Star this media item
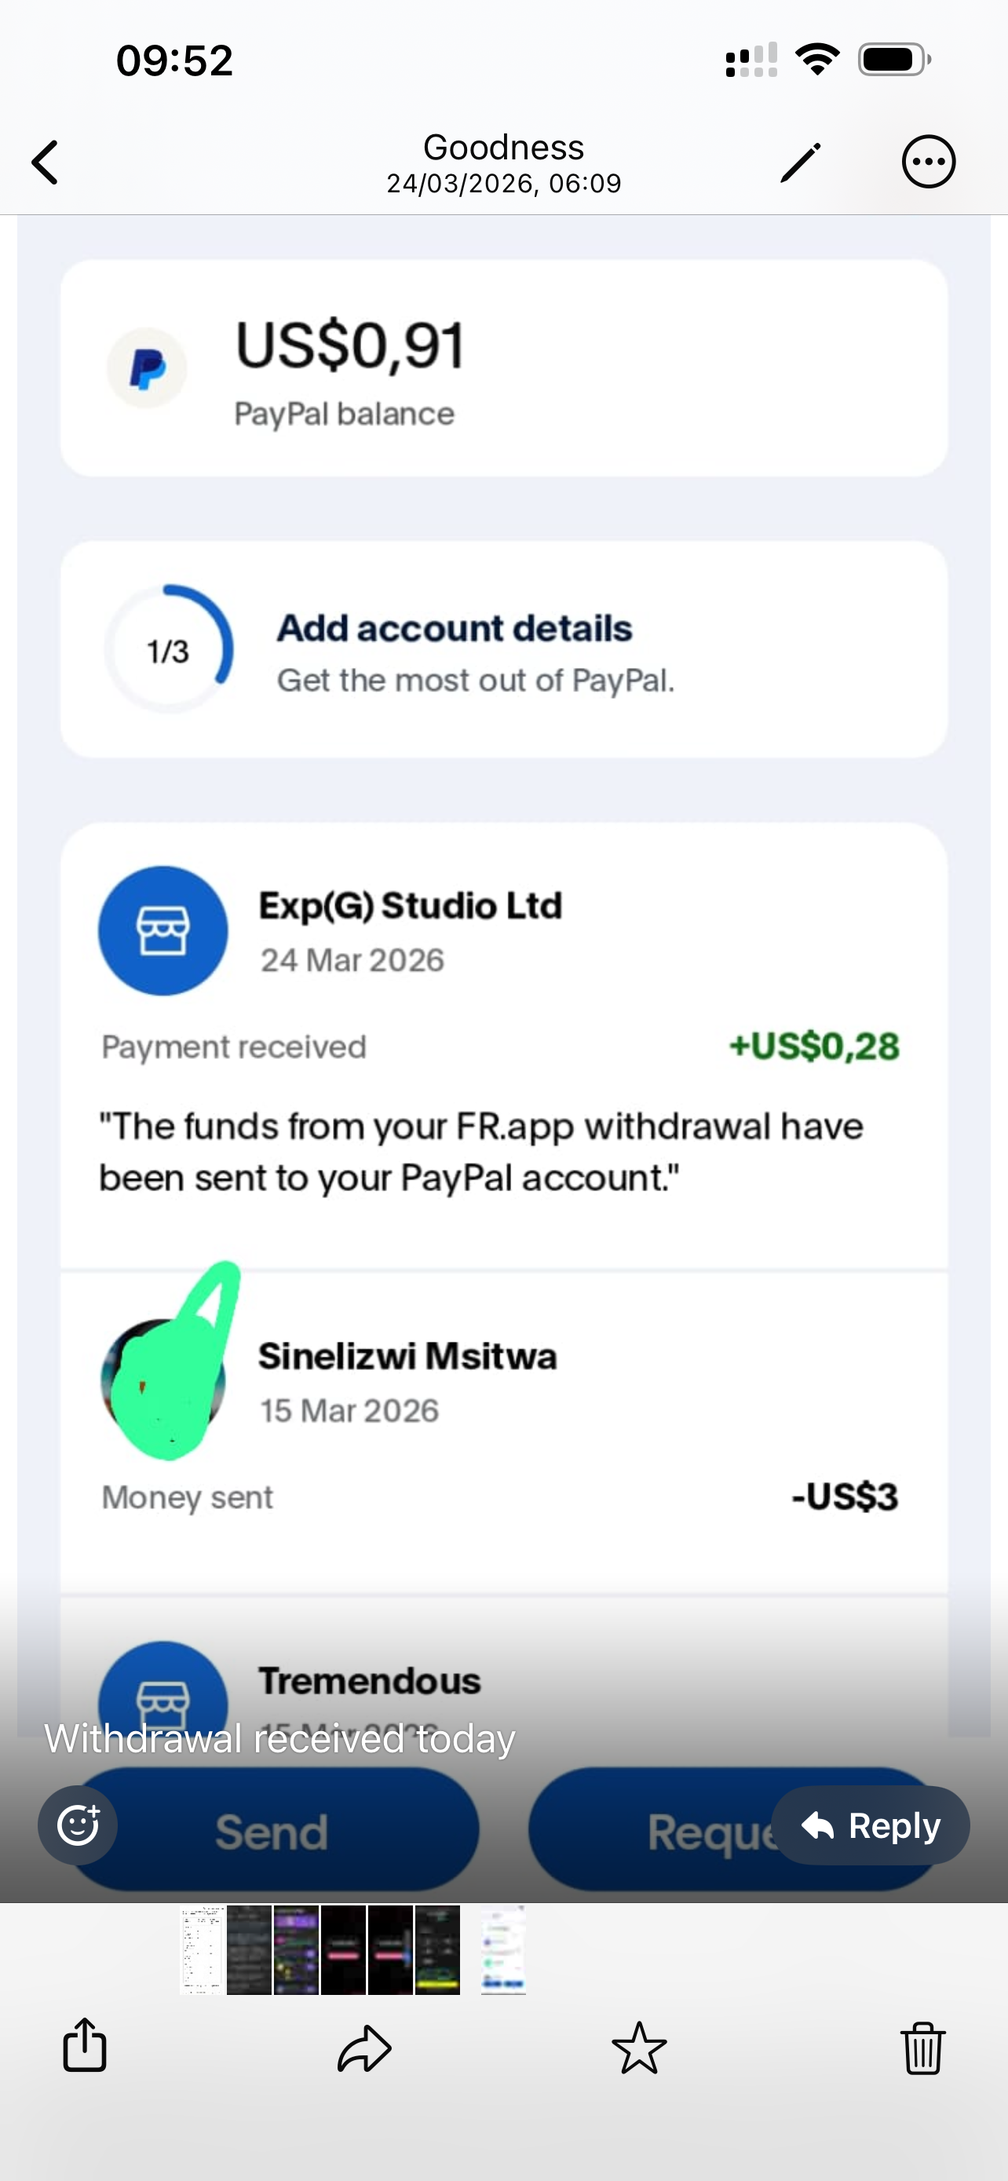Image resolution: width=1008 pixels, height=2181 pixels. 639,2048
